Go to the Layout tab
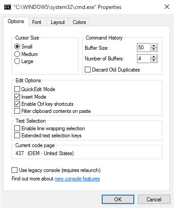Viewport: 174px width, 208px height. [58, 22]
